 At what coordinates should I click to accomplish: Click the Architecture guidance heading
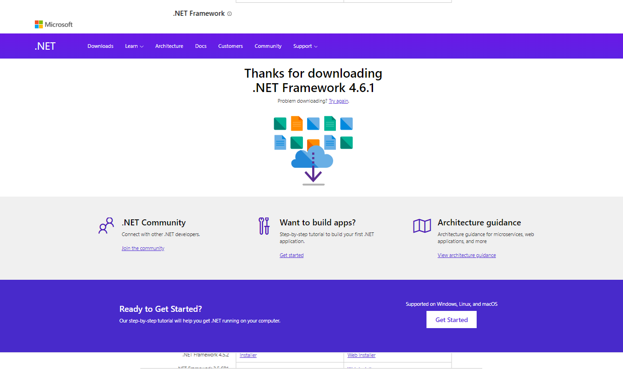point(479,223)
